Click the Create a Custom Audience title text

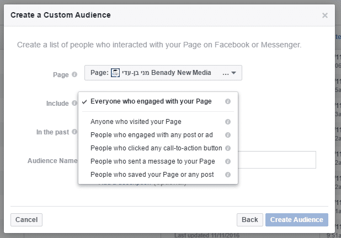[61, 15]
